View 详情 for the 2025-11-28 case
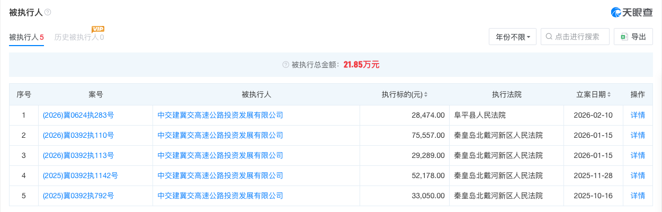This screenshot has height=212, width=662. click(x=638, y=175)
